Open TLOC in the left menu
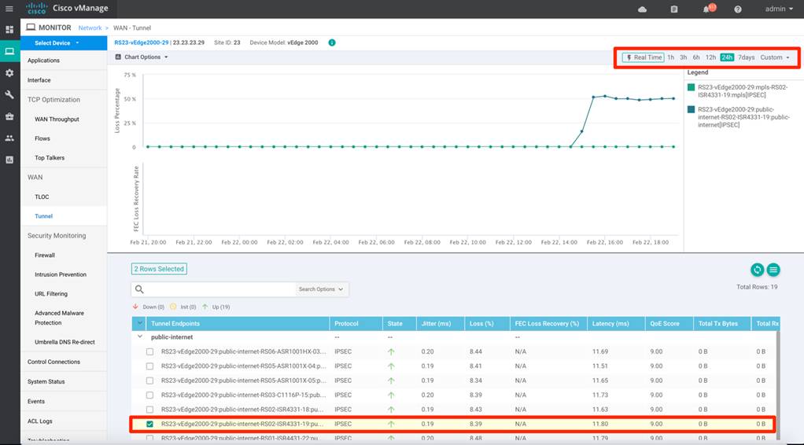The width and height of the screenshot is (804, 445). tap(42, 197)
